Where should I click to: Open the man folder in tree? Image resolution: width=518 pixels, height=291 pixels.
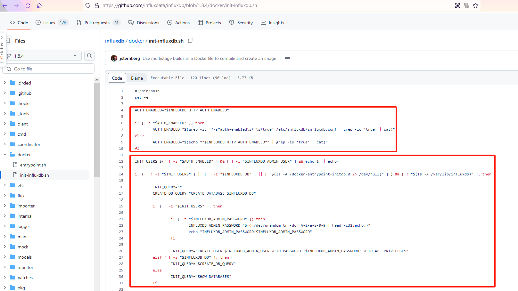22,237
